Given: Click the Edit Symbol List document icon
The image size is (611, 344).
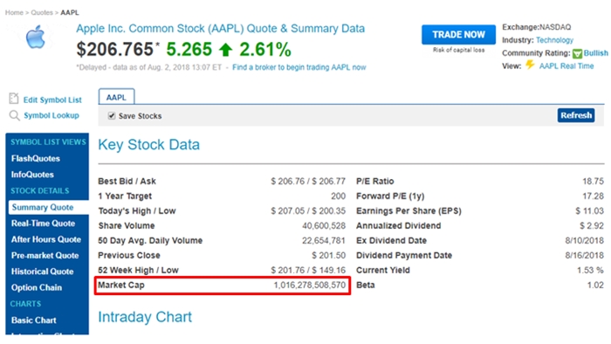Looking at the screenshot, I should 14,99.
